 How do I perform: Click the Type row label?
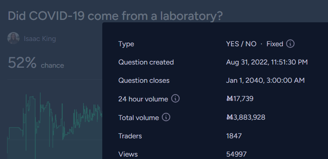click(126, 44)
